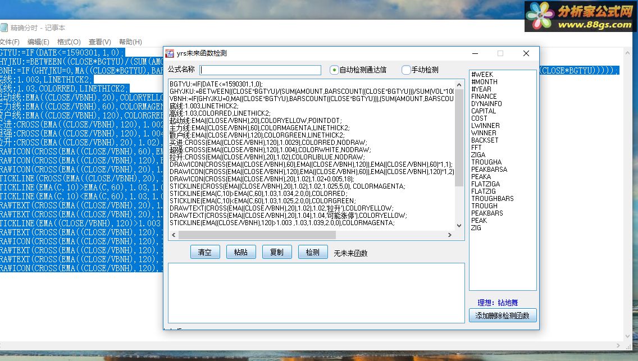Select FLATZIG in the function list
This screenshot has height=361, width=638.
point(484,191)
